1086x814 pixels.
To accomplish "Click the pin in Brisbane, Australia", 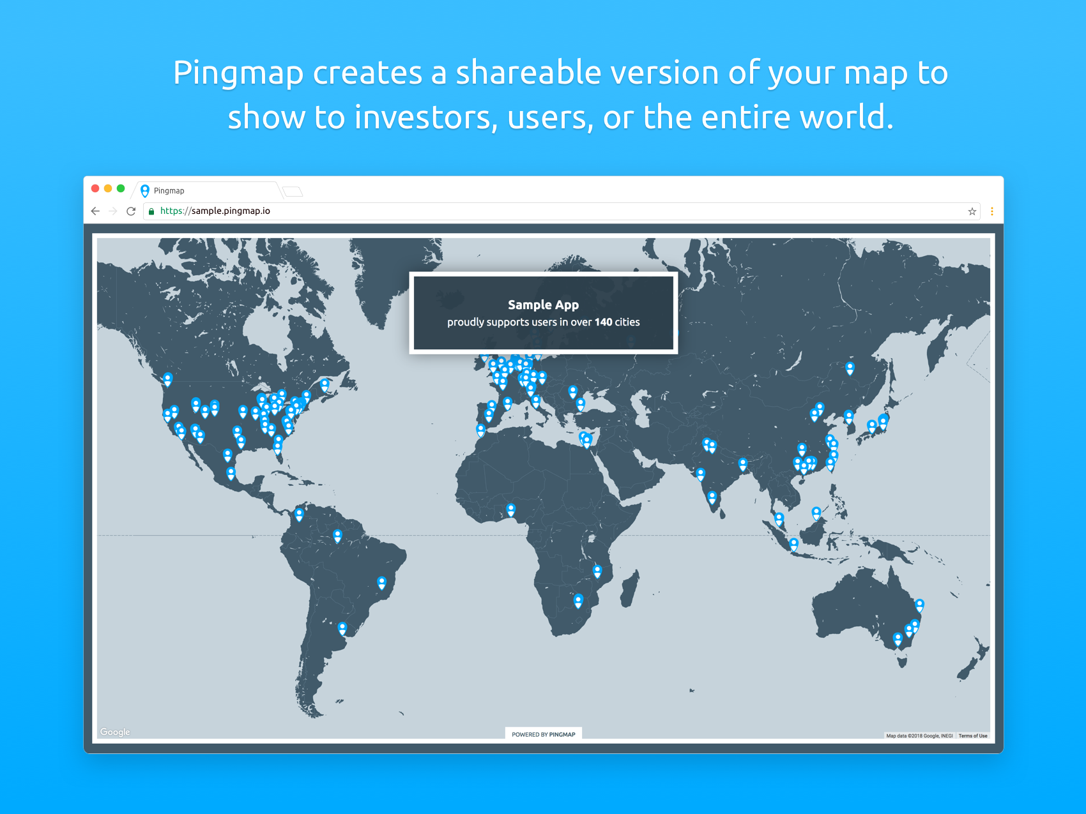I will click(x=919, y=605).
